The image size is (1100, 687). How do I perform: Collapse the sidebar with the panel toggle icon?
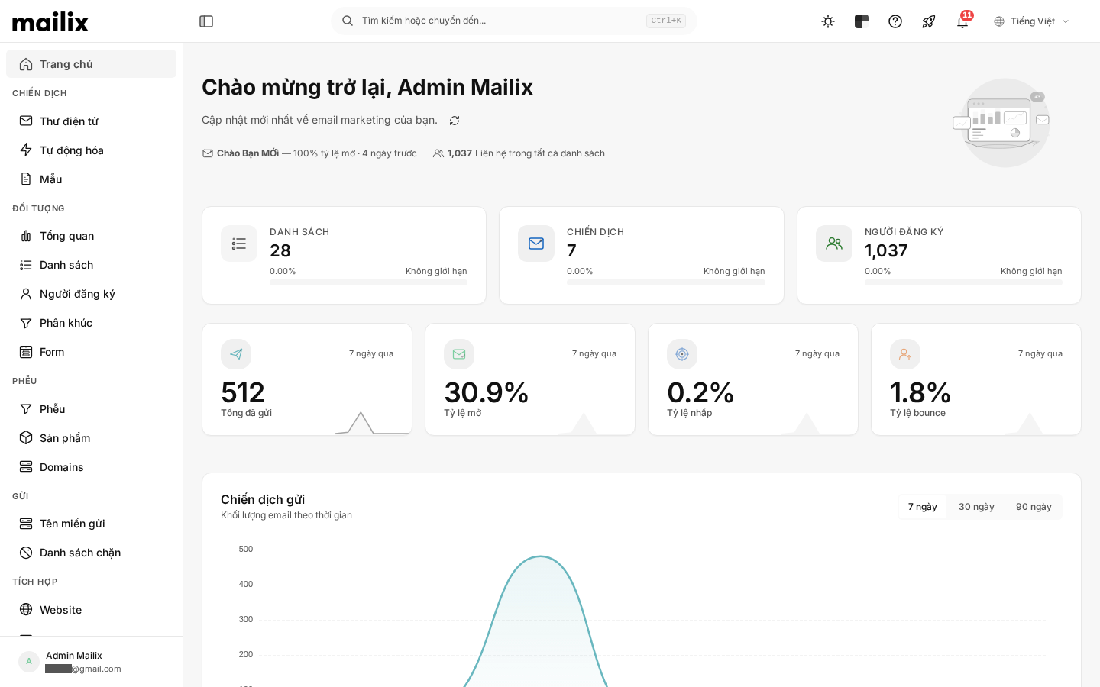[206, 21]
